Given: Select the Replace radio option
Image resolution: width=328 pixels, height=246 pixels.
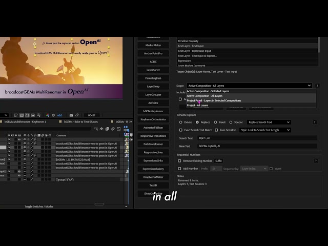Looking at the screenshot, I should tap(197, 122).
